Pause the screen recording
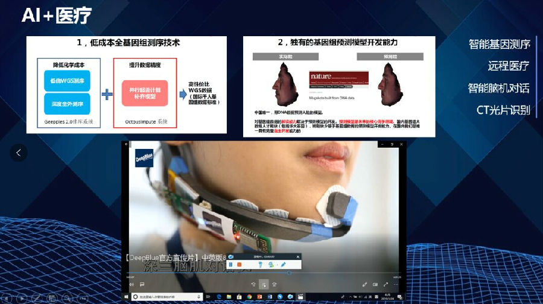 click(x=230, y=265)
